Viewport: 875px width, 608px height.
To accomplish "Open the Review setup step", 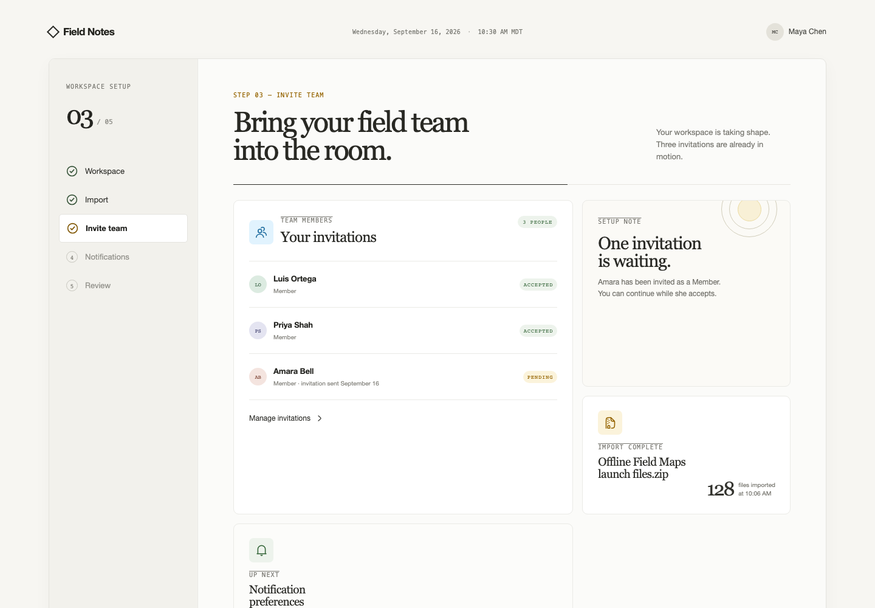I will [x=123, y=286].
